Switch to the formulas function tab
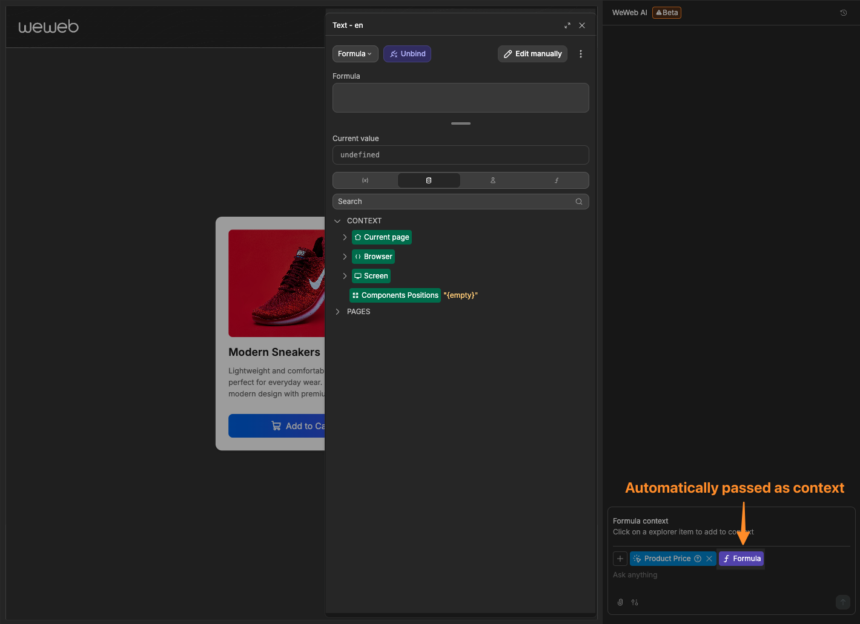860x624 pixels. tap(557, 180)
